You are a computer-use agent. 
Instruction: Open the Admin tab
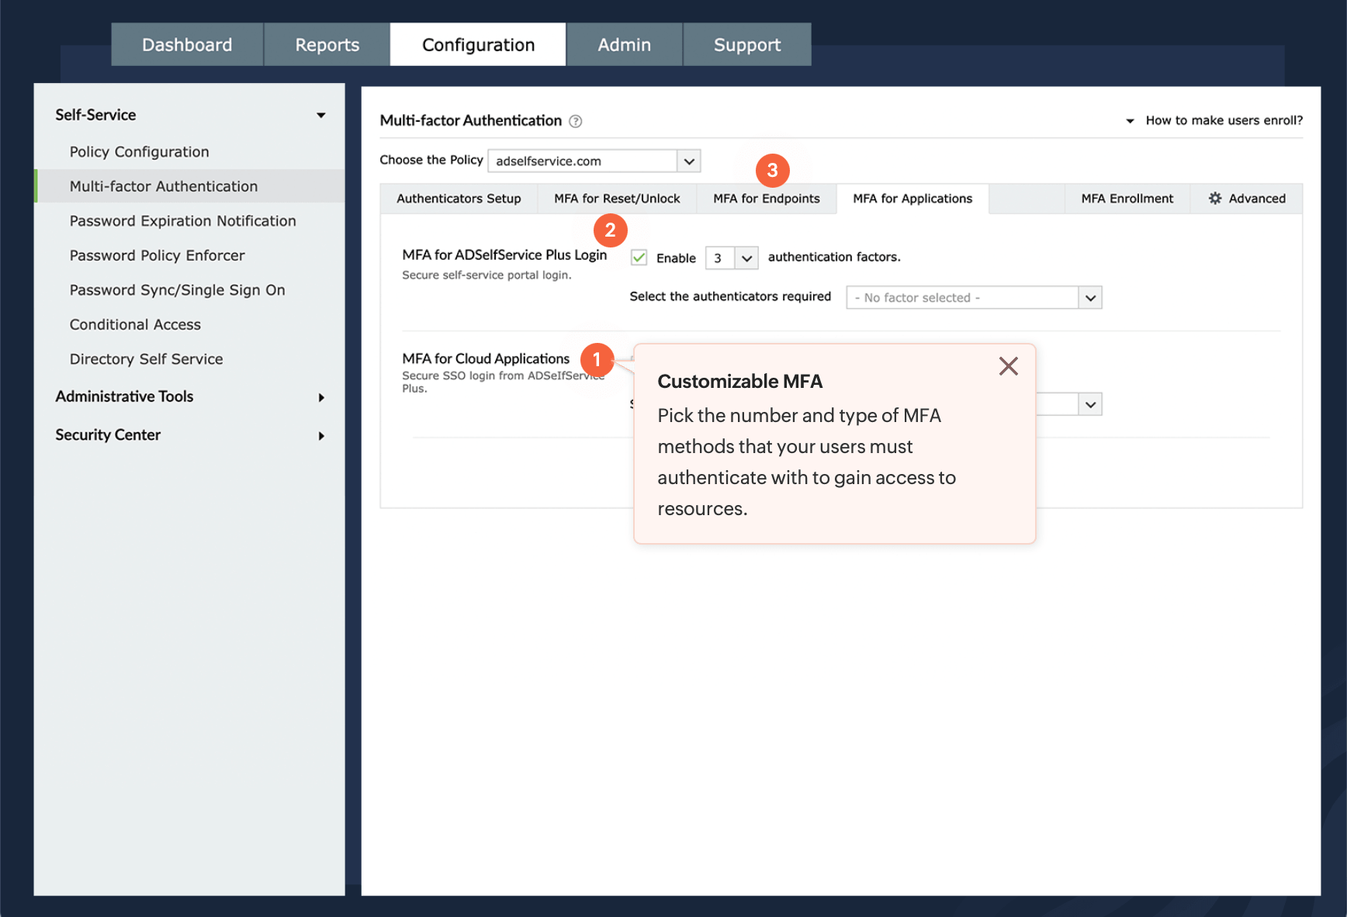(x=624, y=44)
